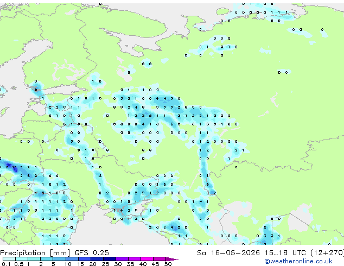The image size is (344, 266).
Task: Click the '40' legend scale label
Action: point(143,264)
